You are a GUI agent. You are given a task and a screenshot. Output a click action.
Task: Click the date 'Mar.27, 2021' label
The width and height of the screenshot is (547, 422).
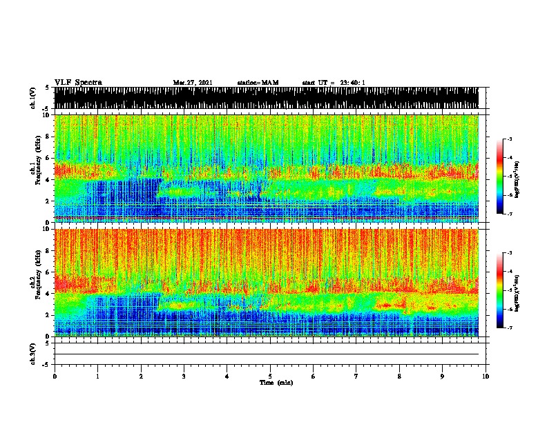193,83
